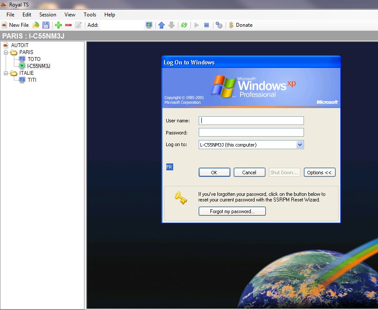
Task: Click the blue stop disconnect icon
Action: [x=207, y=25]
